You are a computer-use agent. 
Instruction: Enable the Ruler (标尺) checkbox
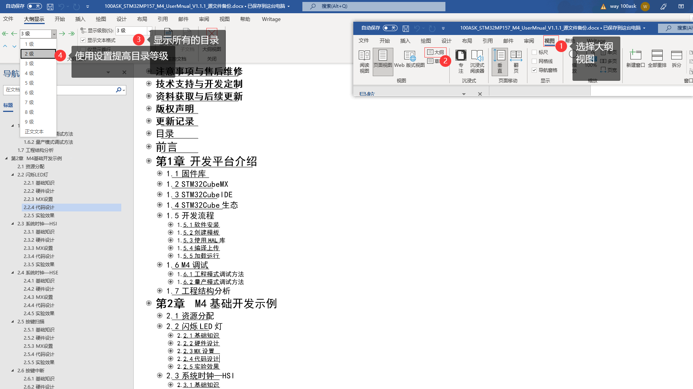534,52
